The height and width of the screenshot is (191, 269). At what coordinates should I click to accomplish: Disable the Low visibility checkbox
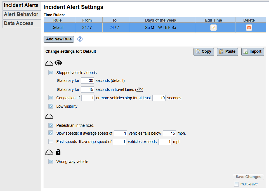[51, 106]
